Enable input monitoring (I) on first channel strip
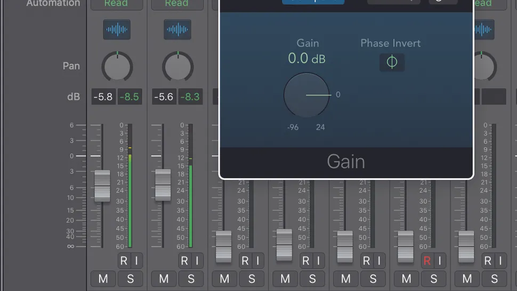 (x=136, y=261)
